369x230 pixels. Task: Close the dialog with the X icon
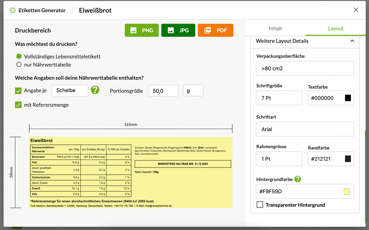[356, 10]
